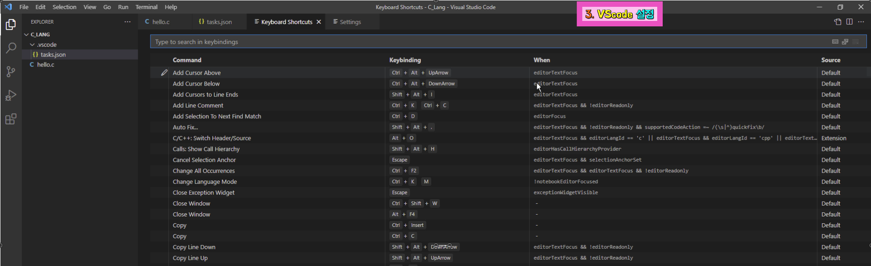The image size is (871, 266).
Task: Switch to the hello.c editor tab
Action: (x=165, y=22)
